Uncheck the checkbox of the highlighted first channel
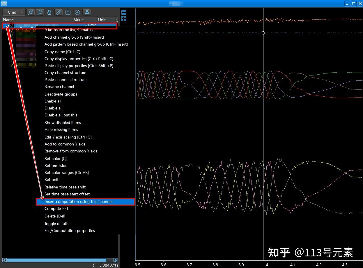The width and height of the screenshot is (363, 268). tap(12, 26)
